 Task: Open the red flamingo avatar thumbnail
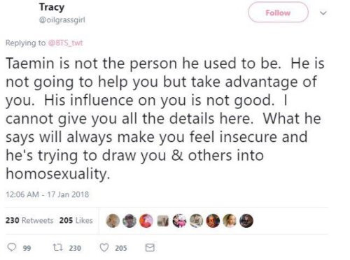(146, 220)
